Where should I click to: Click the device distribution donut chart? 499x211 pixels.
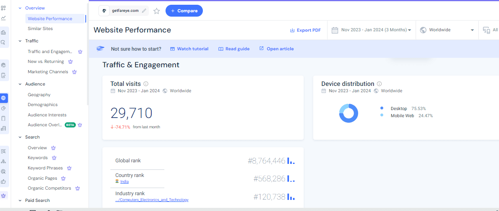coord(349,113)
